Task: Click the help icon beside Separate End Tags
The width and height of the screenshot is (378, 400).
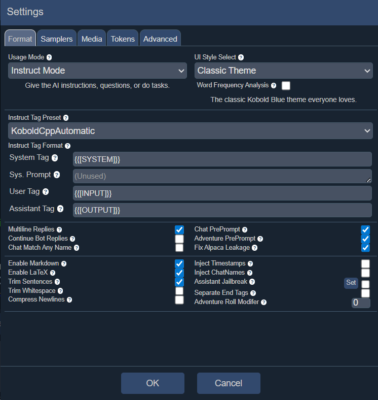Action: point(253,293)
